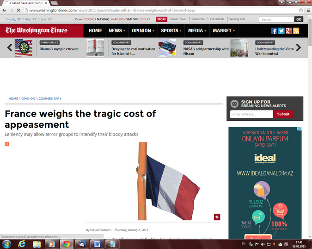This screenshot has height=249, width=312.
Task: Expand NEWS dropdown menu
Action: tap(116, 31)
